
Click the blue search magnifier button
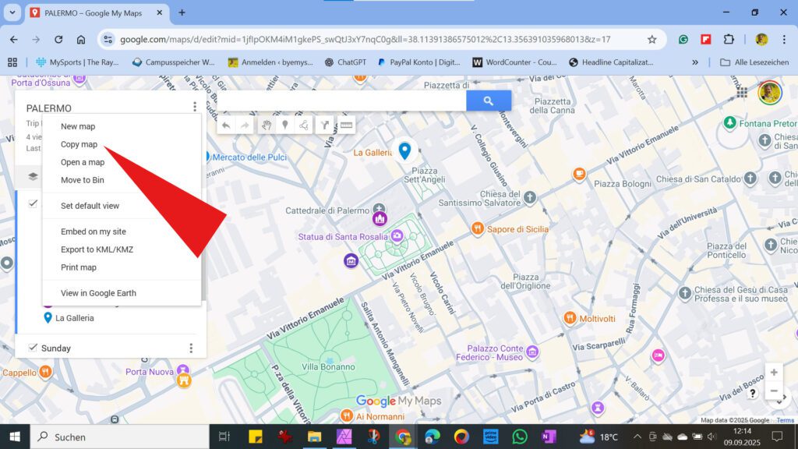489,100
